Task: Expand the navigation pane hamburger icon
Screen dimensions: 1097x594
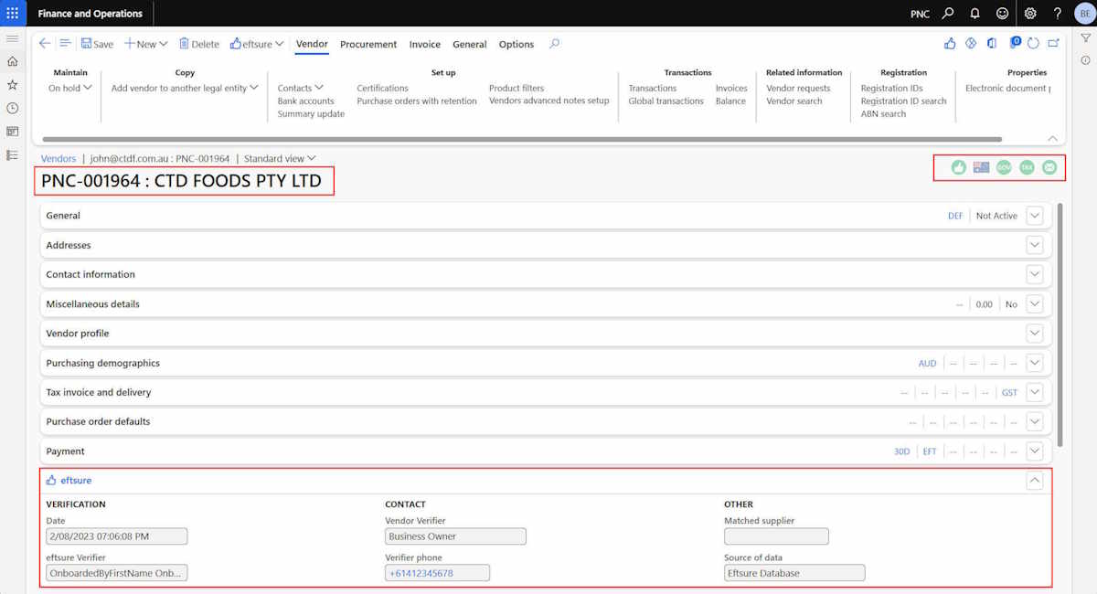Action: [12, 38]
